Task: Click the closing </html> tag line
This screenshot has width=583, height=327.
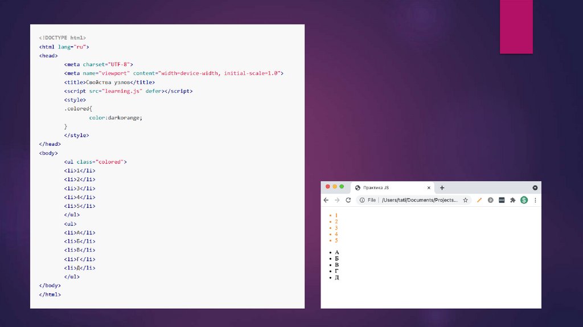Action: coord(50,295)
